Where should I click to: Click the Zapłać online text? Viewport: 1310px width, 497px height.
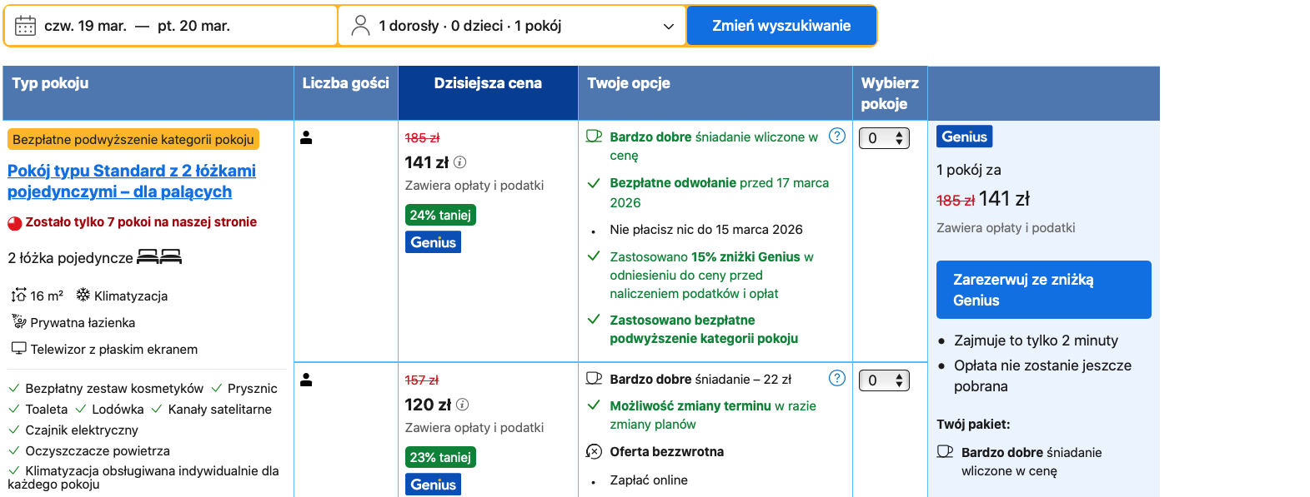[649, 480]
